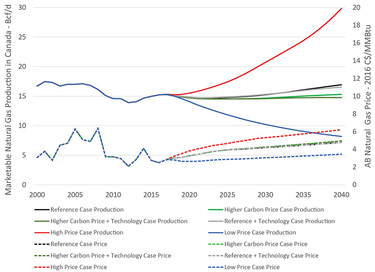
Task: Click the red High Price Case Production line marker
Action: (x=42, y=233)
